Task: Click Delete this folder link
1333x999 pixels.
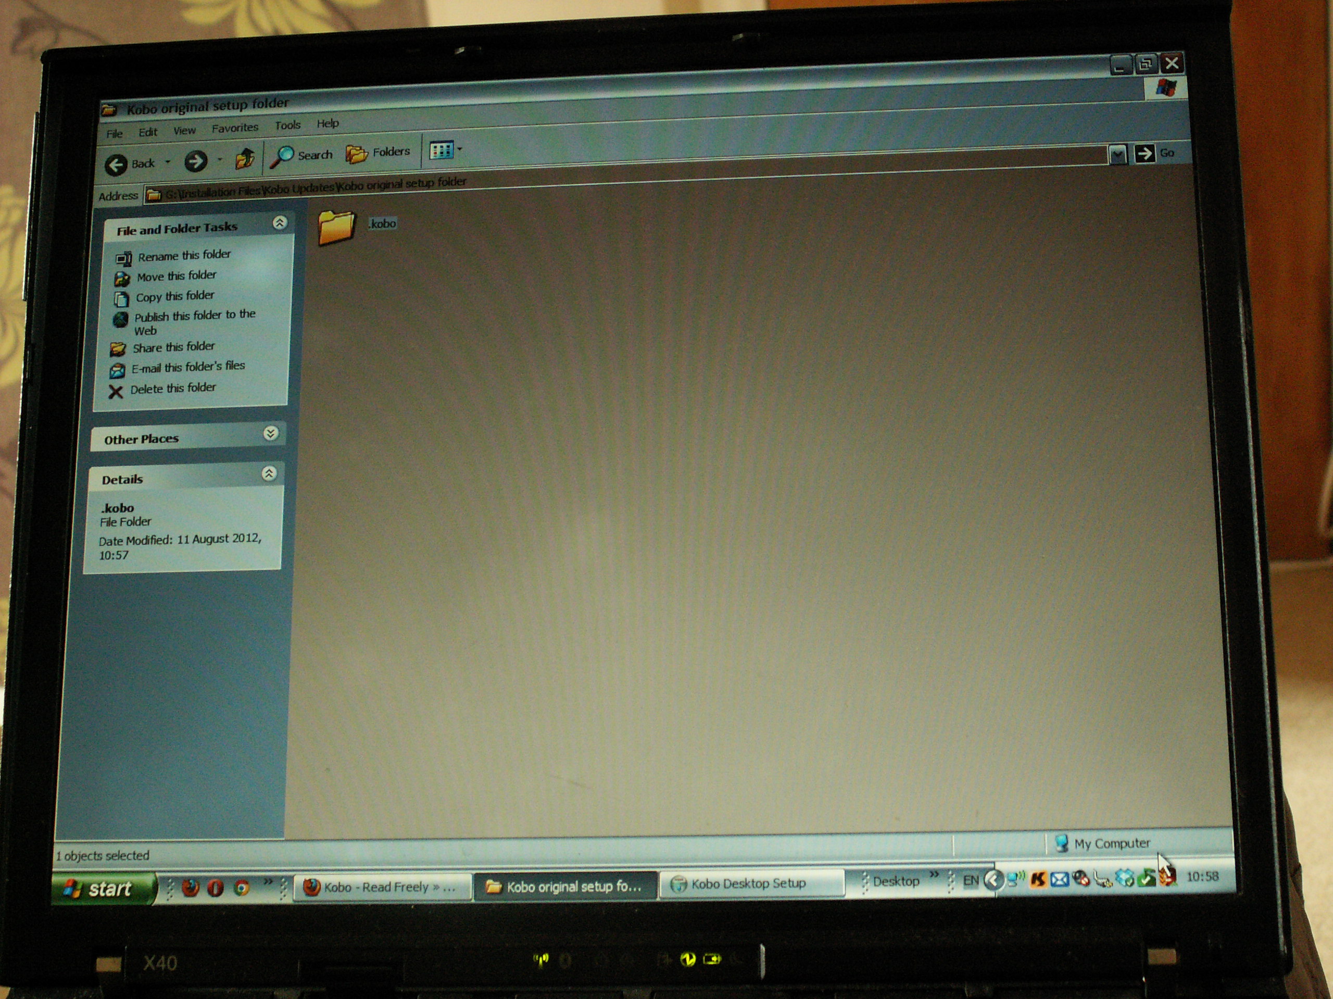Action: [x=172, y=388]
